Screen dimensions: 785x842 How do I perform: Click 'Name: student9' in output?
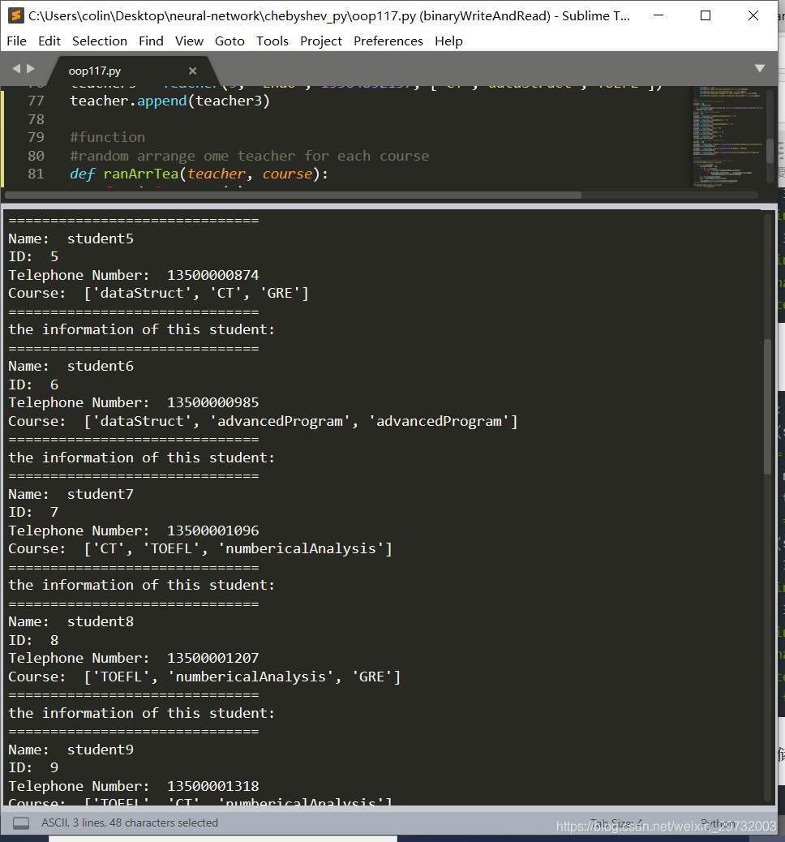click(71, 750)
